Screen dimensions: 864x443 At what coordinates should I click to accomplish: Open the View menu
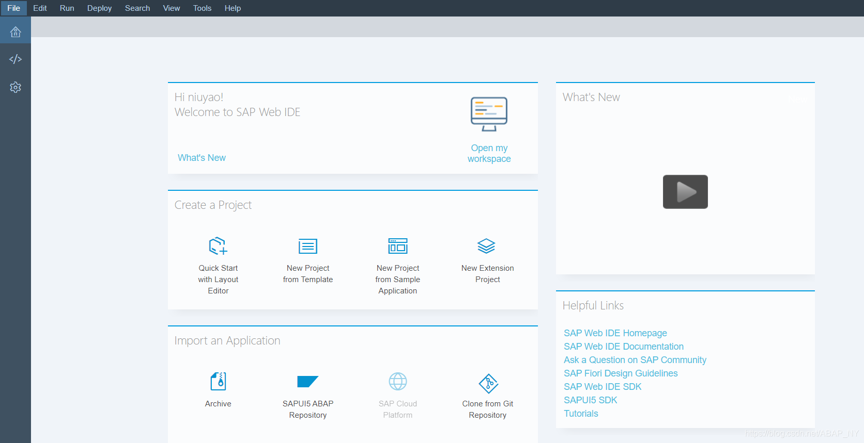(x=172, y=8)
